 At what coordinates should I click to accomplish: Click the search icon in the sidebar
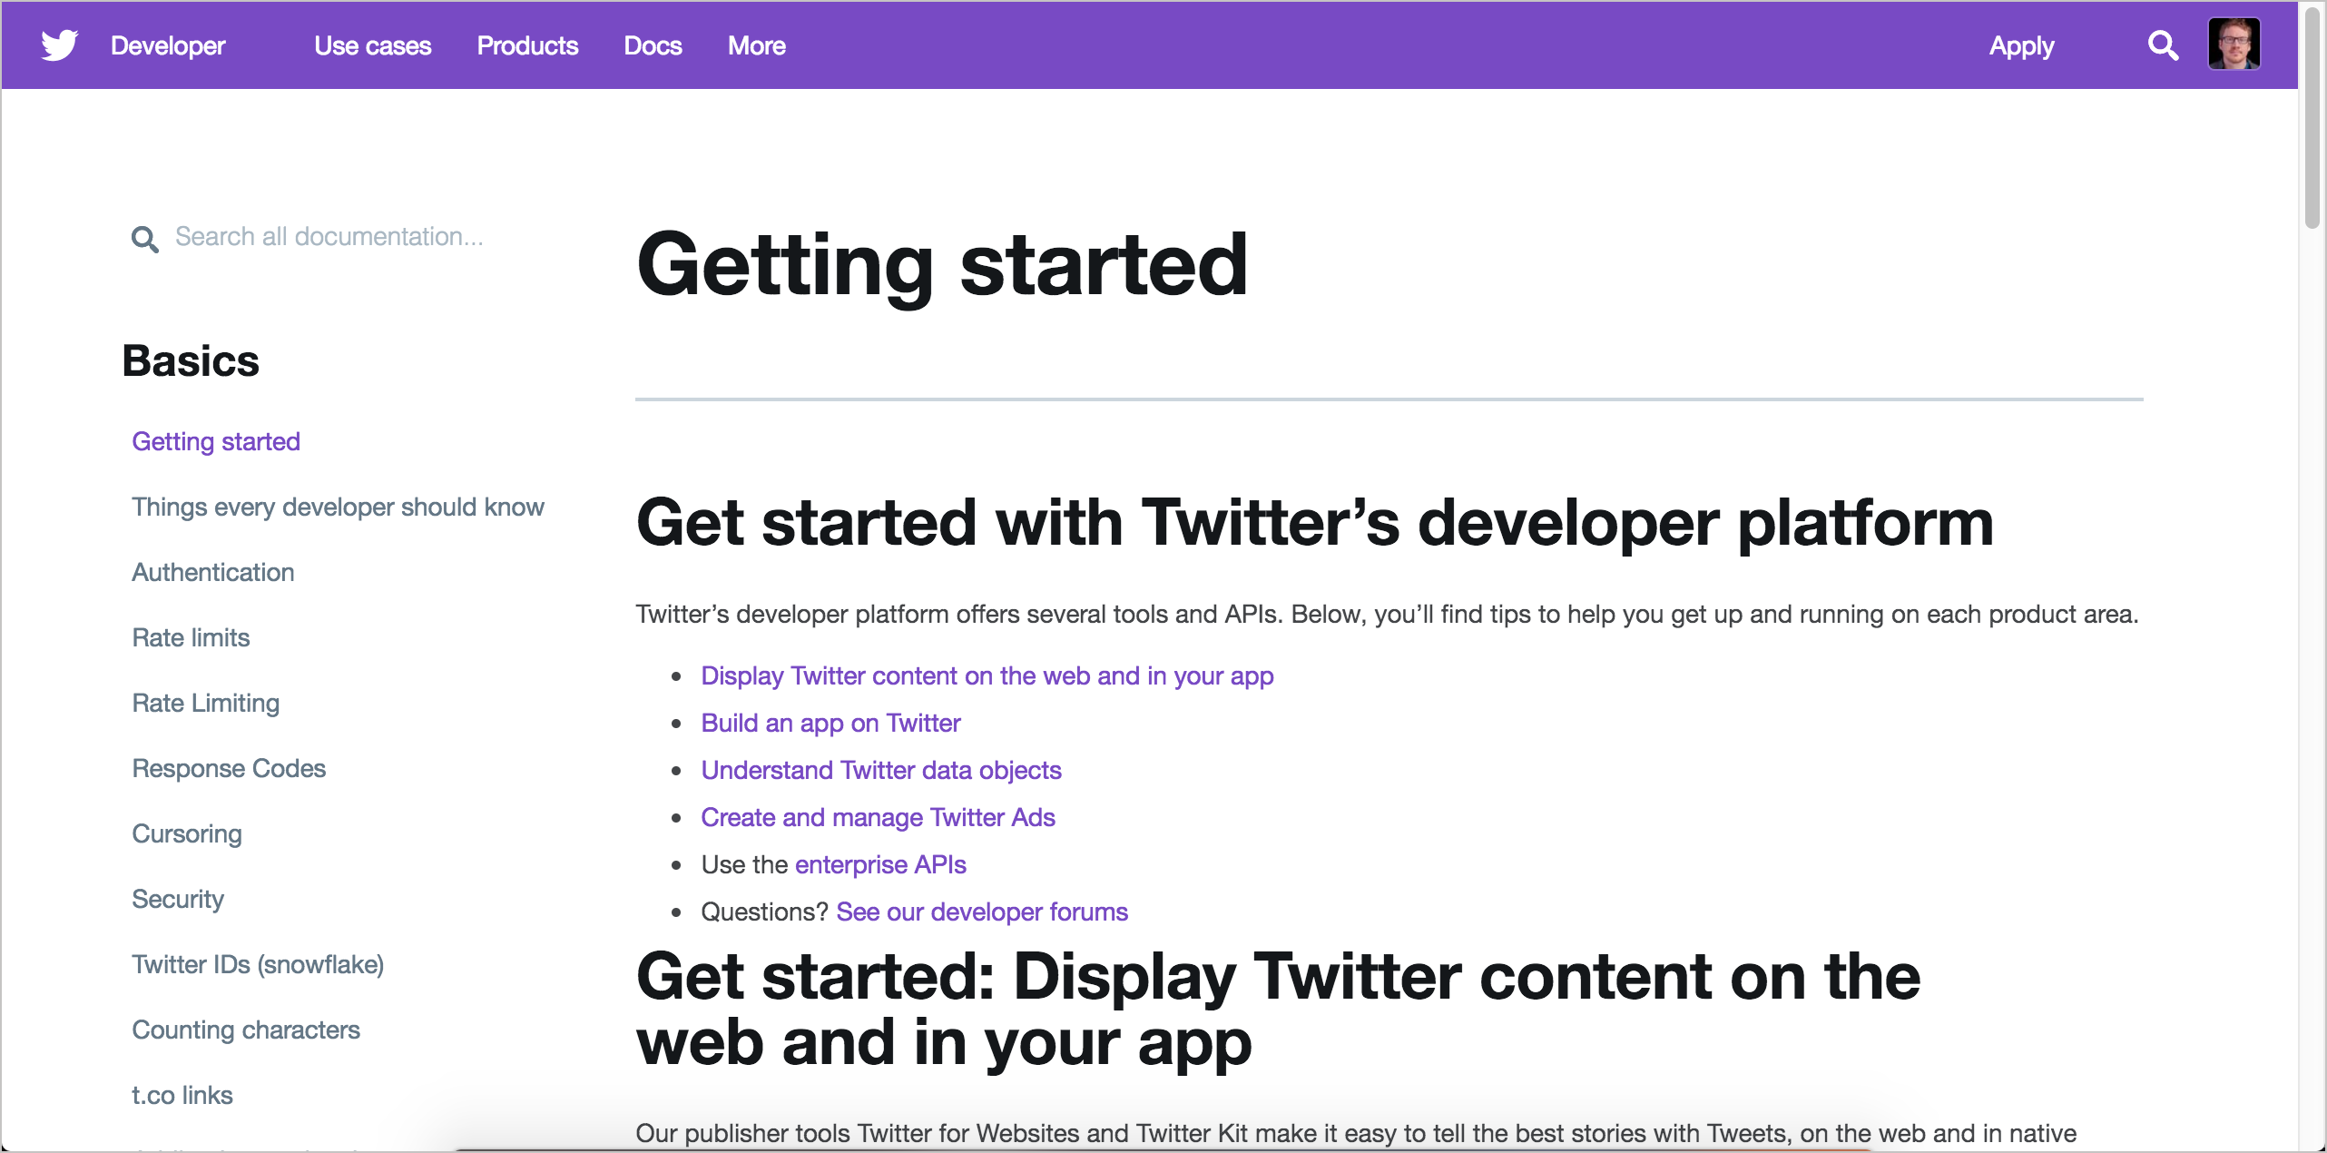[x=142, y=239]
